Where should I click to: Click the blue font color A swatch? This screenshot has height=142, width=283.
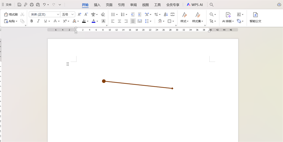(x=93, y=21)
